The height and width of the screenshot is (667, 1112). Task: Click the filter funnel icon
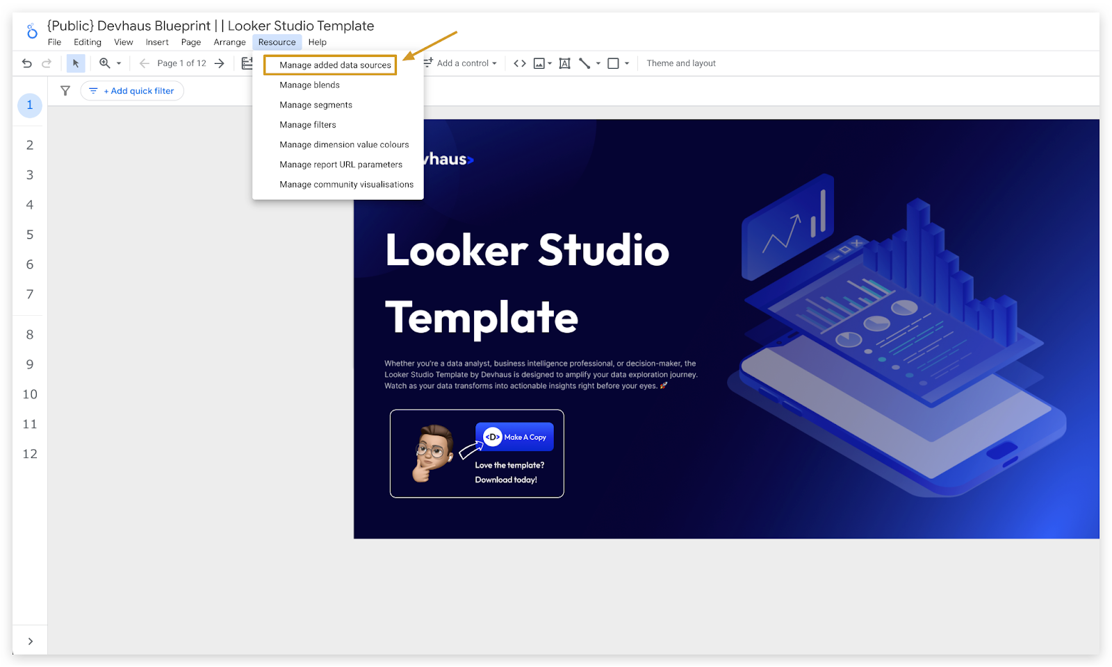coord(65,91)
